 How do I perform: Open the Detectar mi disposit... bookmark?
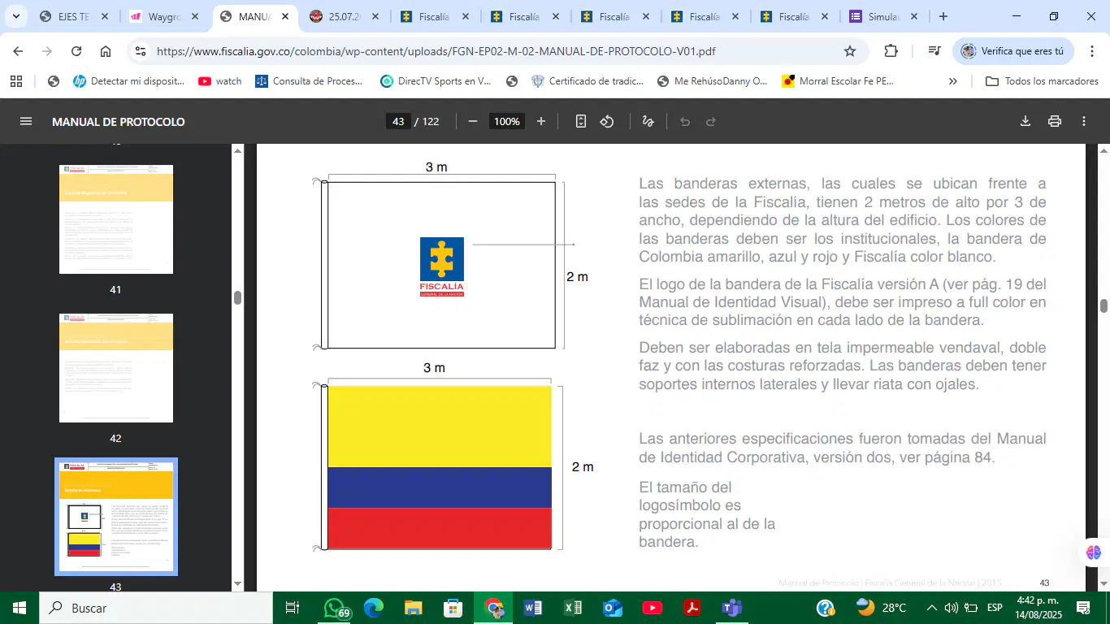[x=128, y=81]
